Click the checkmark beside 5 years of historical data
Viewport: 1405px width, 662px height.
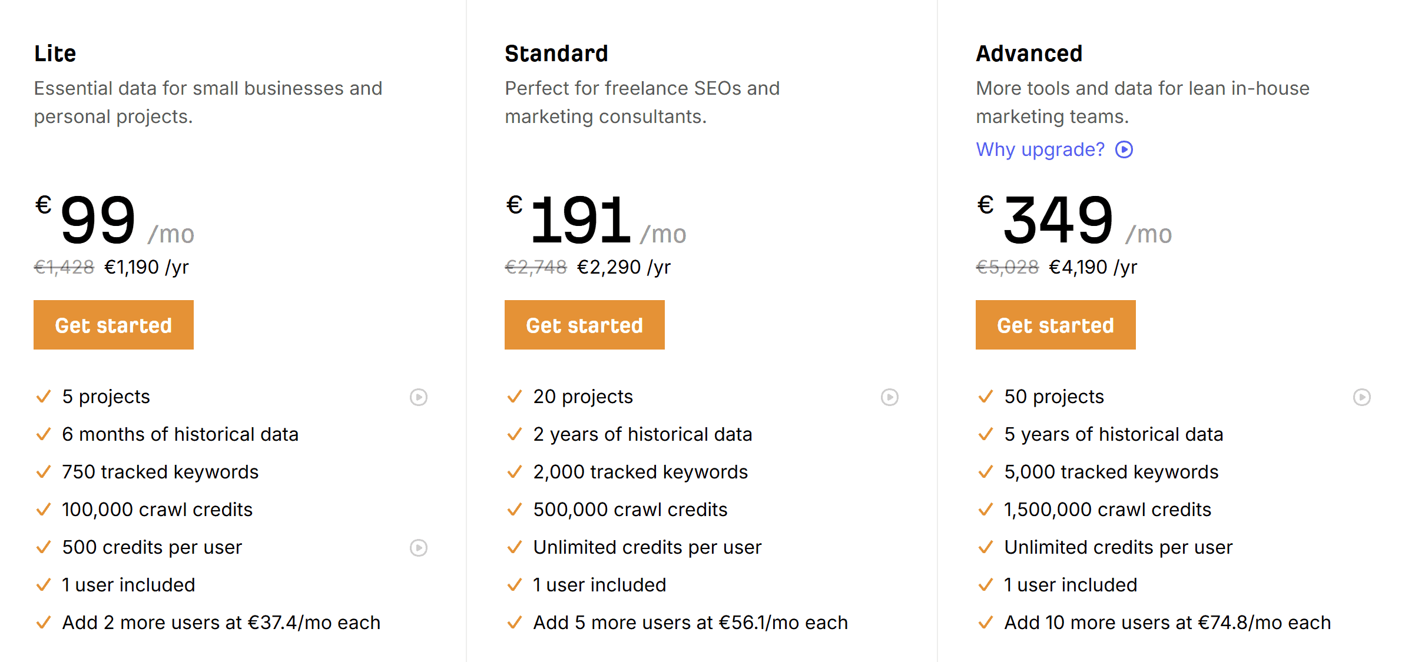click(x=985, y=434)
